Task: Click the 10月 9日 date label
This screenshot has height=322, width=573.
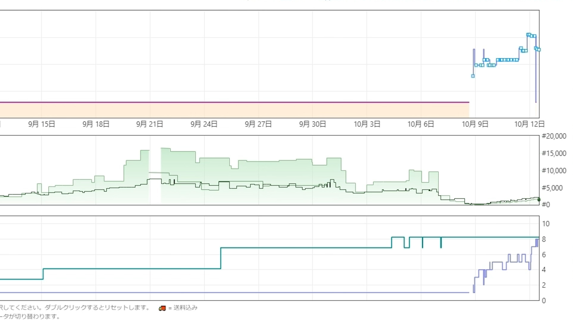Action: 475,124
